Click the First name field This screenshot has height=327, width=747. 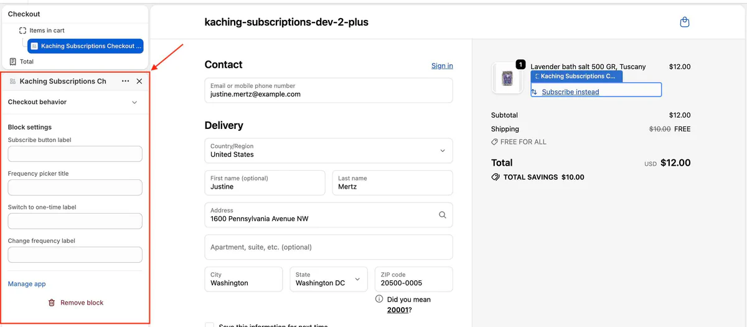pos(265,182)
